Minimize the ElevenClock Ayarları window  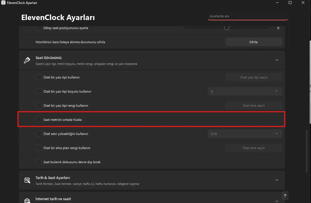277,3
